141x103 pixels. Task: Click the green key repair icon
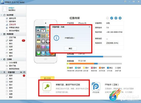(x=47, y=87)
